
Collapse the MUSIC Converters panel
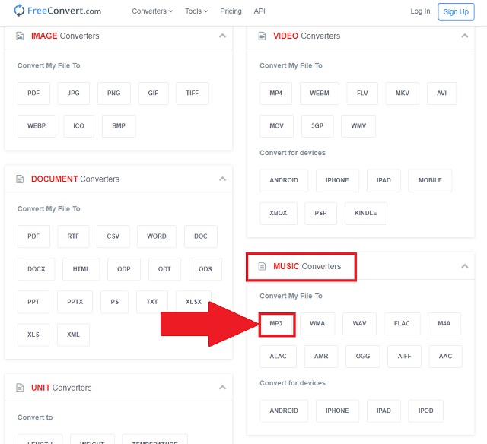click(x=465, y=266)
